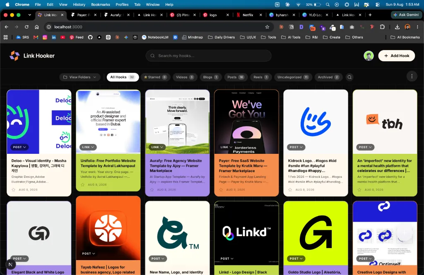Open POST type dropdown on Deloo card

tap(19, 147)
